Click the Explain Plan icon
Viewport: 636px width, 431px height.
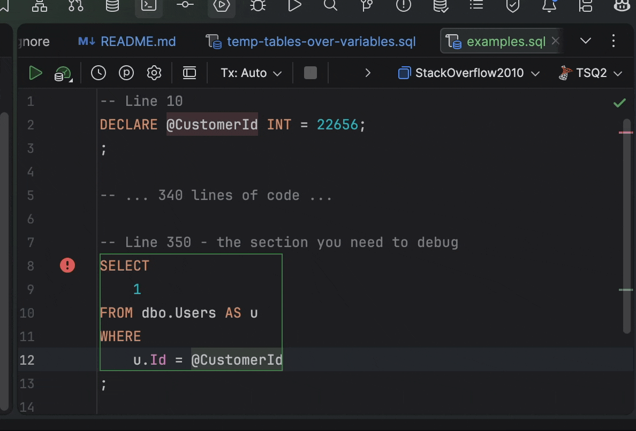point(63,74)
